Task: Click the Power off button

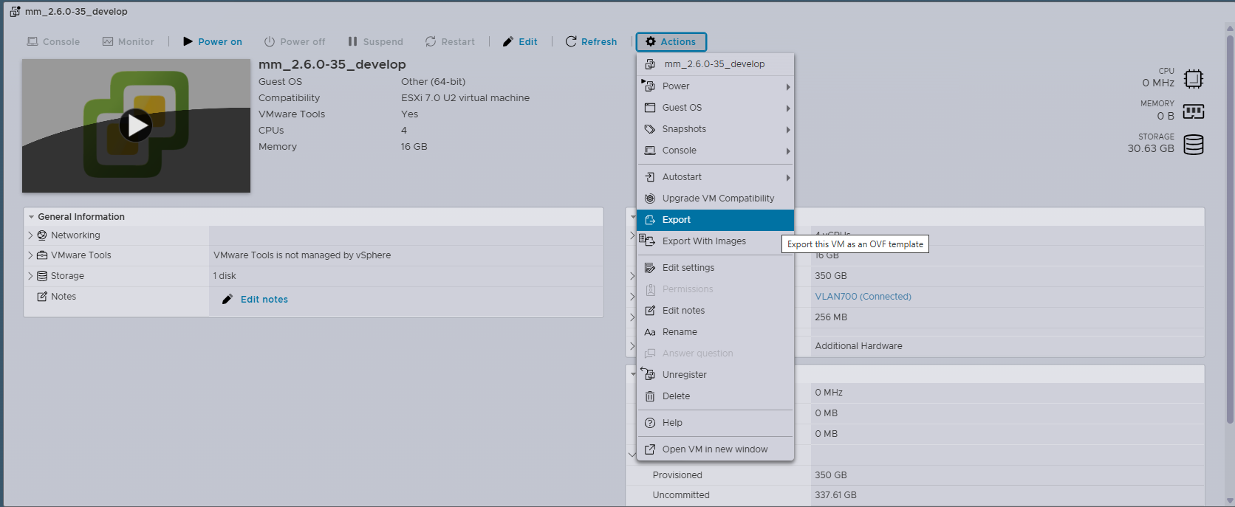Action: (295, 42)
